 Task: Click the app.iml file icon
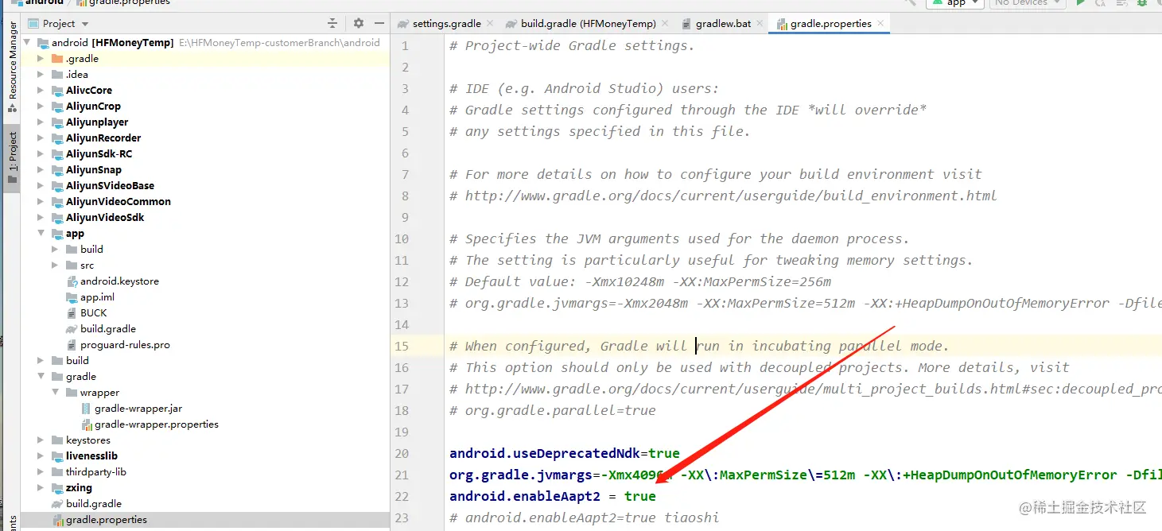tap(72, 297)
